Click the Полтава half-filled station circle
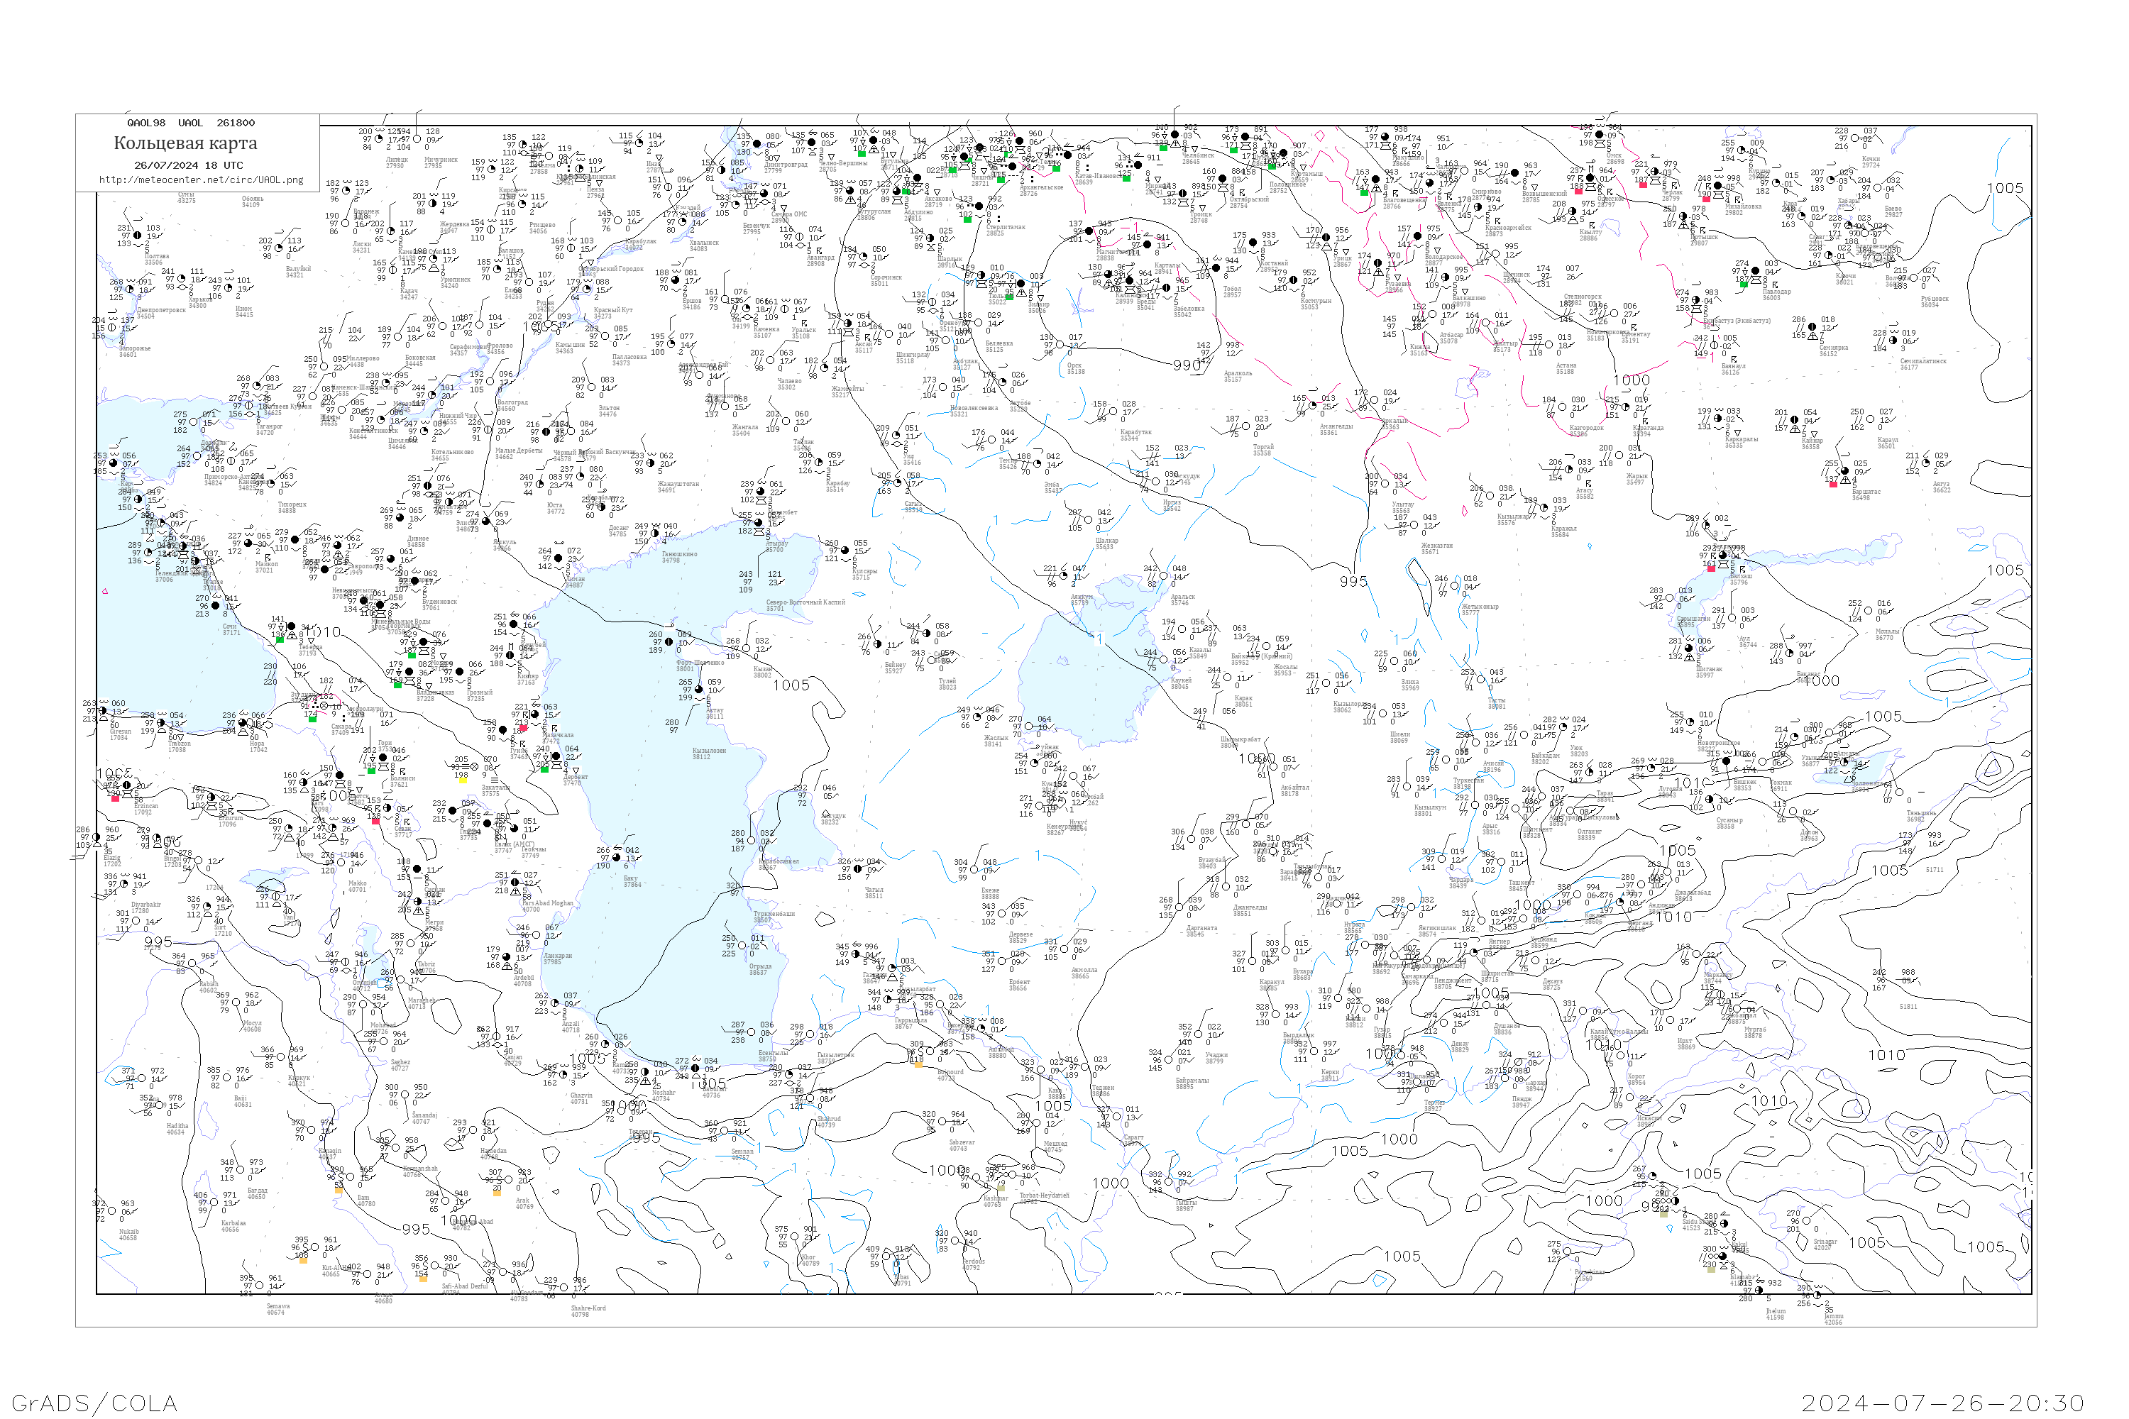This screenshot has height=1419, width=2129. 138,236
